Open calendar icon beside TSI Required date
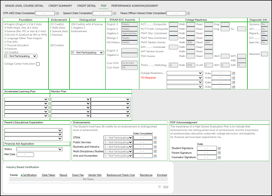The height and width of the screenshot is (196, 272). tap(233, 78)
